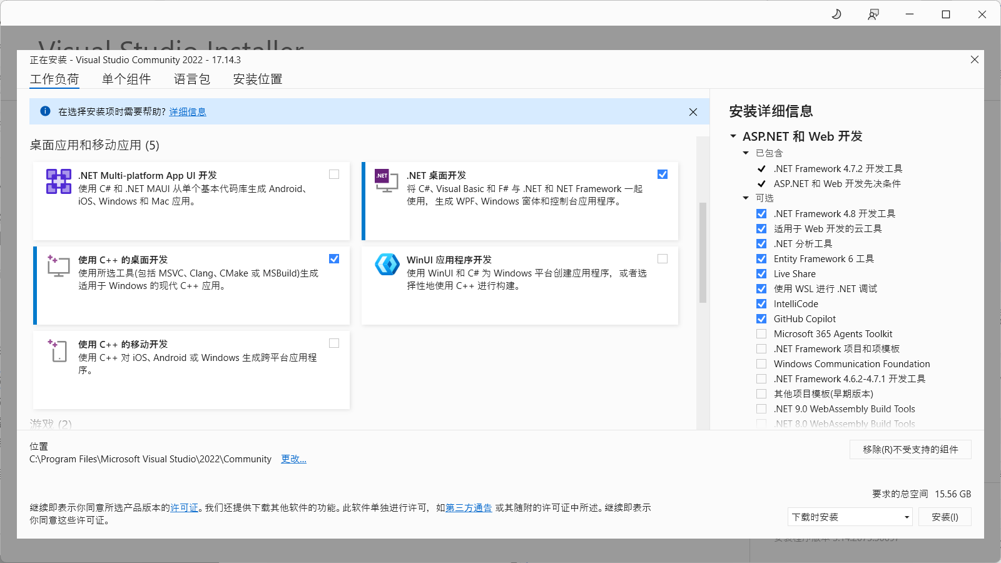Uncheck Entity Framework 6 工具

pos(761,259)
